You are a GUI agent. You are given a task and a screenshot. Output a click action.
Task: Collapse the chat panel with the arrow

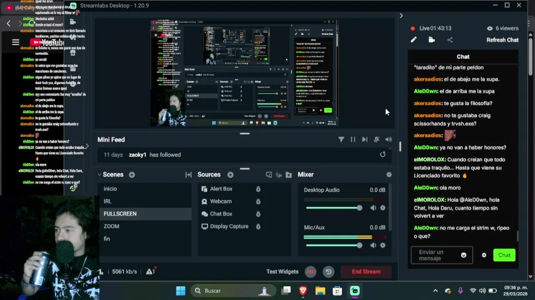pyautogui.click(x=401, y=16)
